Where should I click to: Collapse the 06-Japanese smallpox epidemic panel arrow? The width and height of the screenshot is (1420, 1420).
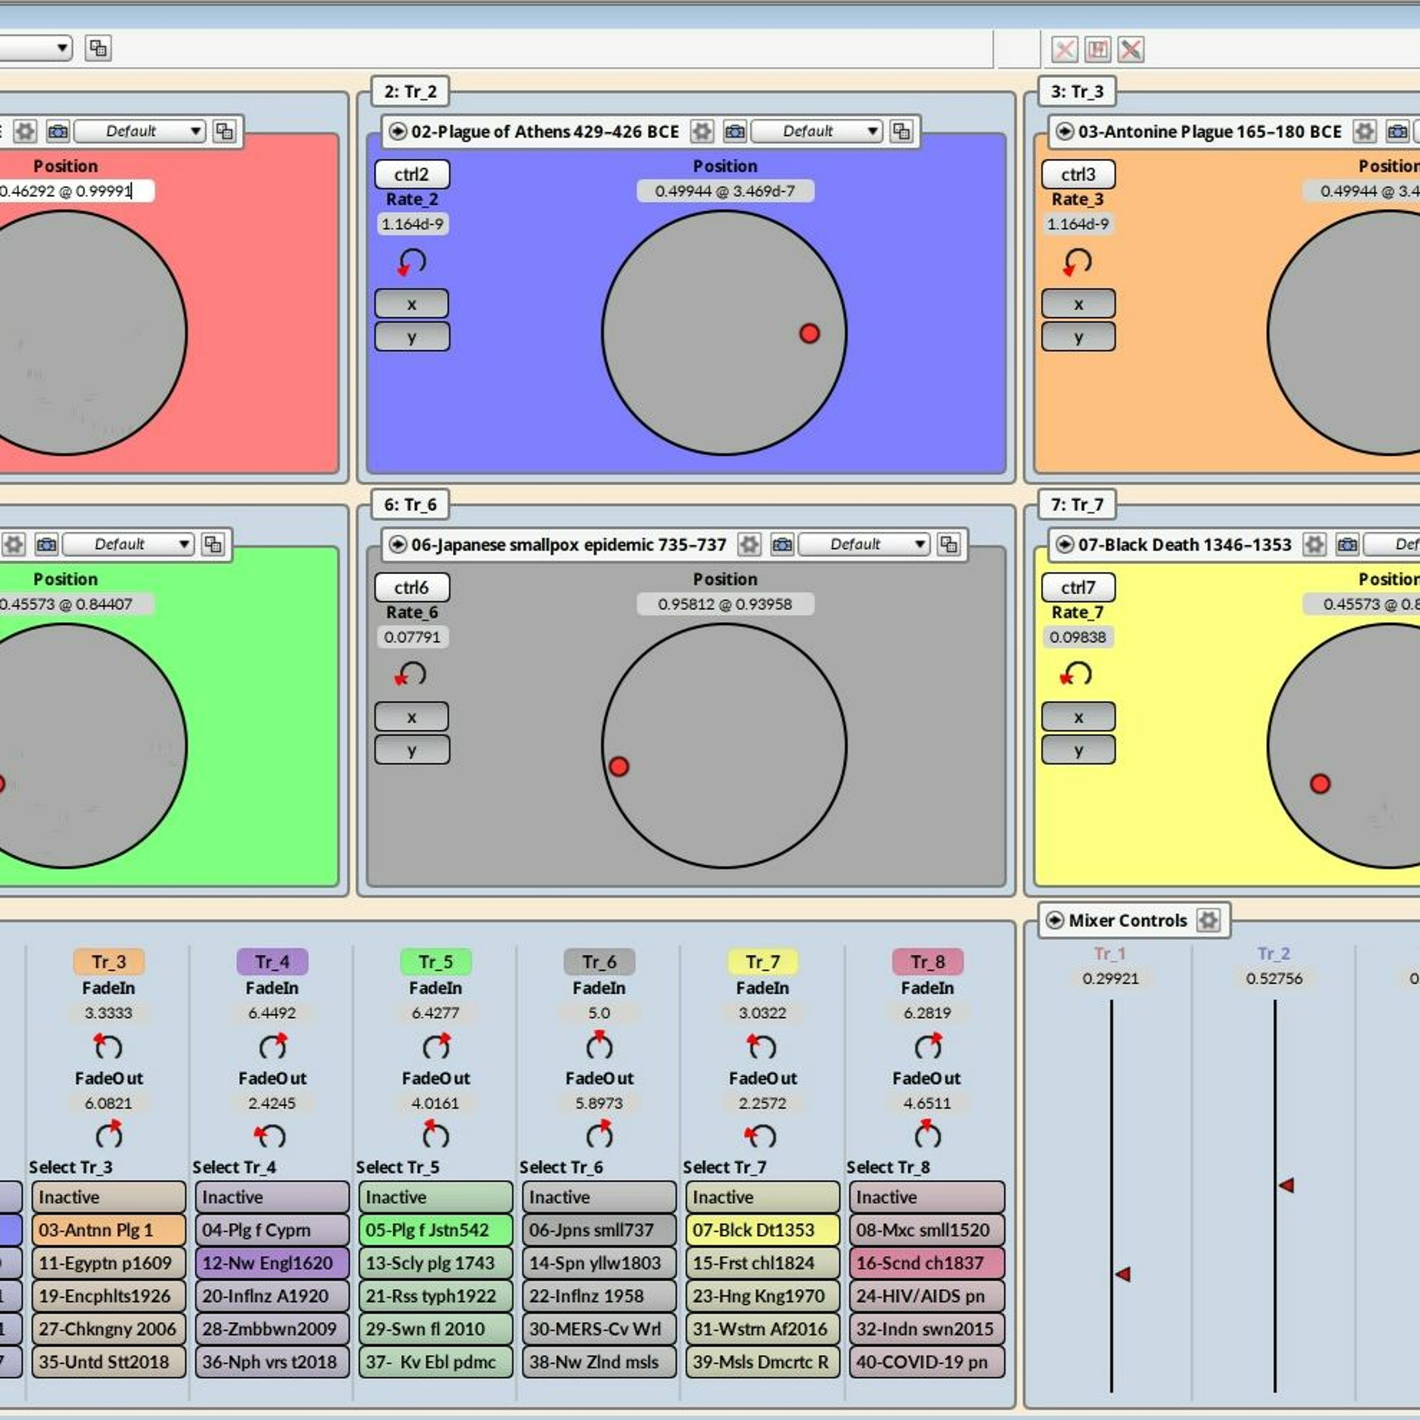(x=398, y=545)
